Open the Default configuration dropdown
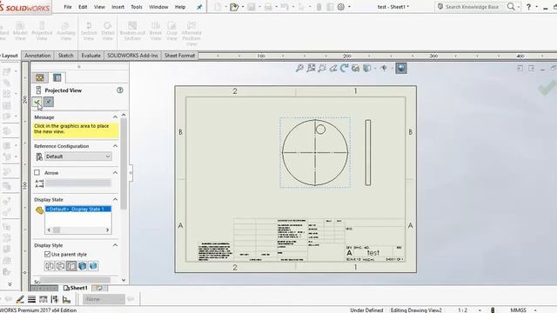This screenshot has width=557, height=313. (x=78, y=156)
